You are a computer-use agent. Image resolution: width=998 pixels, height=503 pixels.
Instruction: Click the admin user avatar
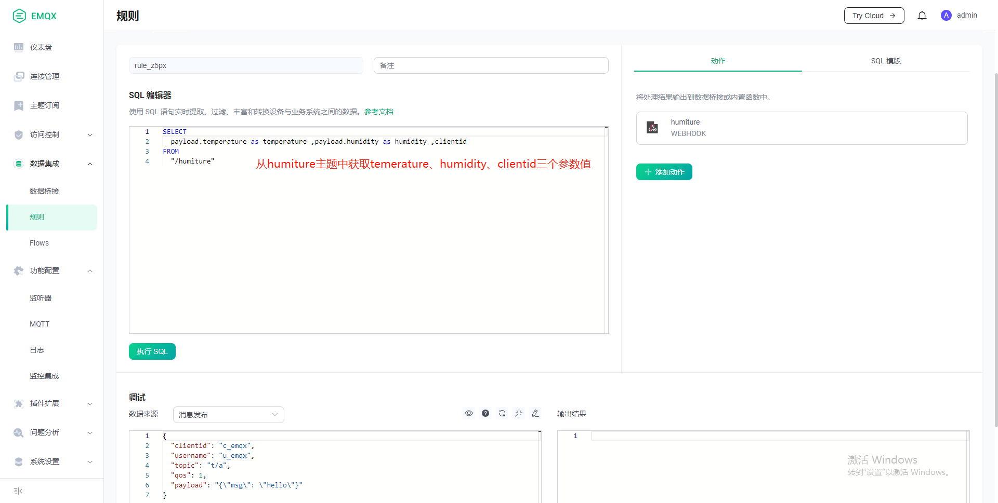pyautogui.click(x=946, y=16)
